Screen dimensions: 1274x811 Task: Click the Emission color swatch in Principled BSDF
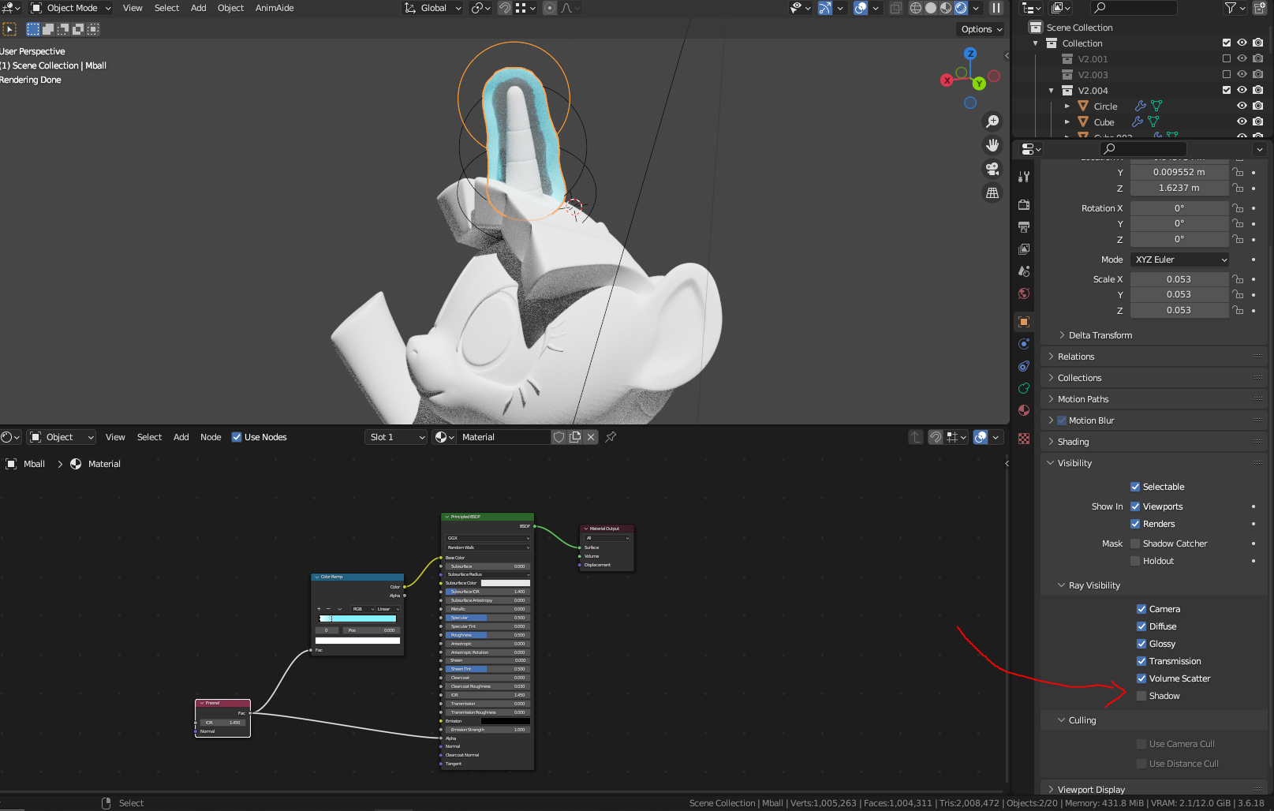pos(506,721)
